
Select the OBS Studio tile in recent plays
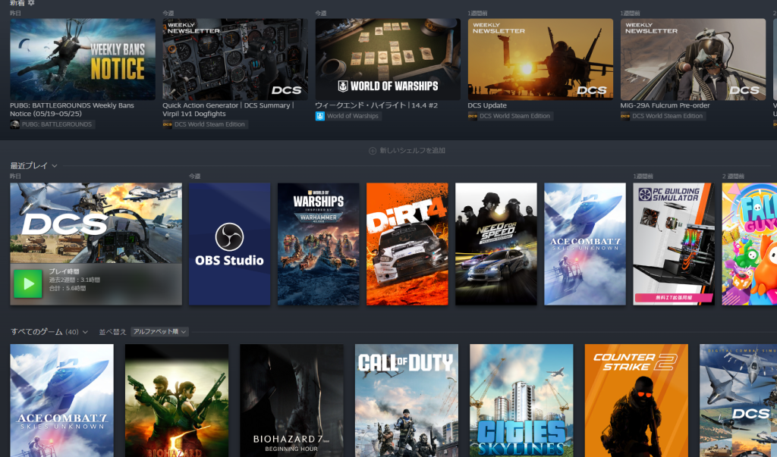[x=229, y=243]
